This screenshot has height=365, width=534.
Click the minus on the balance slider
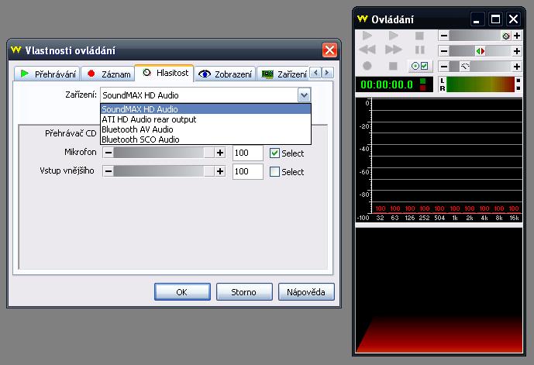(x=444, y=51)
